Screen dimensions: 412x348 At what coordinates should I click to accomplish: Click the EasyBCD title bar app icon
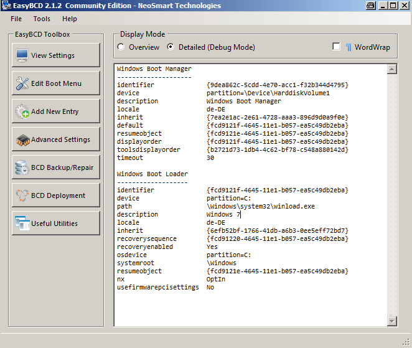pyautogui.click(x=6, y=5)
